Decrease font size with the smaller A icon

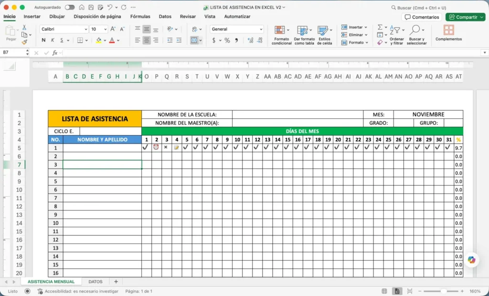click(122, 29)
